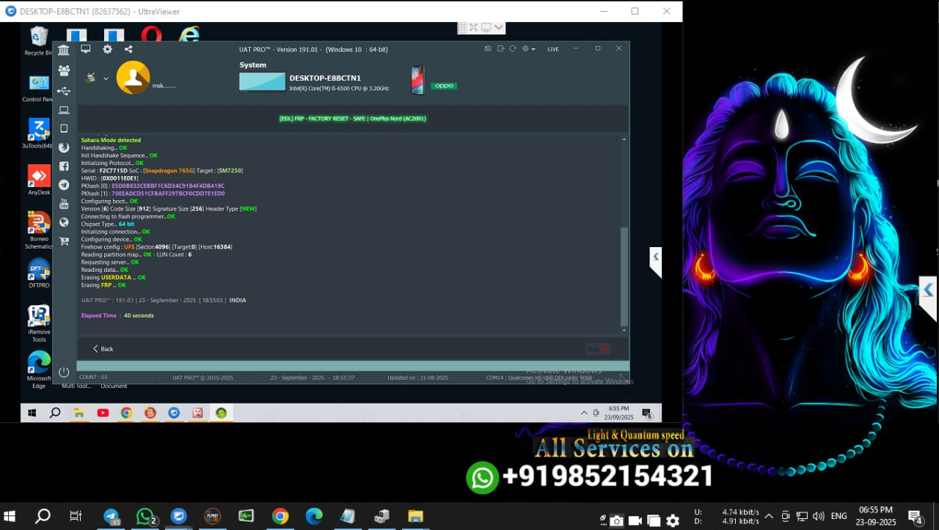Click the settings gear in UAT toolbar
The height and width of the screenshot is (530, 939).
[x=107, y=49]
